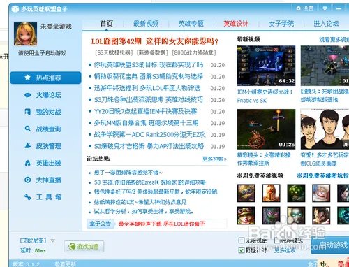The image size is (349, 267).
Task: Switch to the 女子学院 tab
Action: click(281, 24)
